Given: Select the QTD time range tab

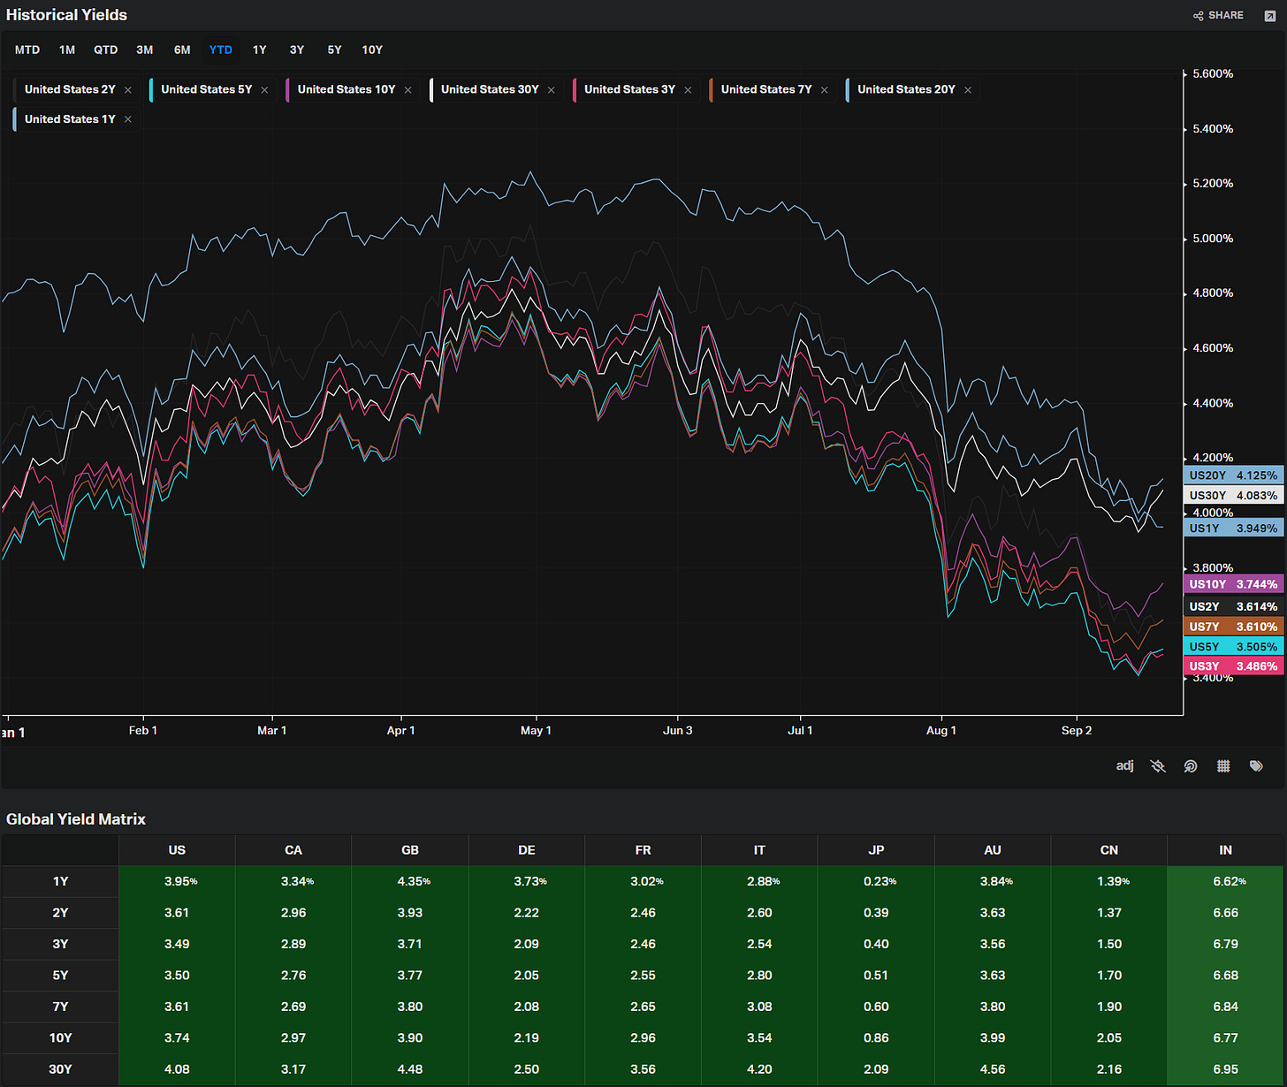Looking at the screenshot, I should (106, 49).
